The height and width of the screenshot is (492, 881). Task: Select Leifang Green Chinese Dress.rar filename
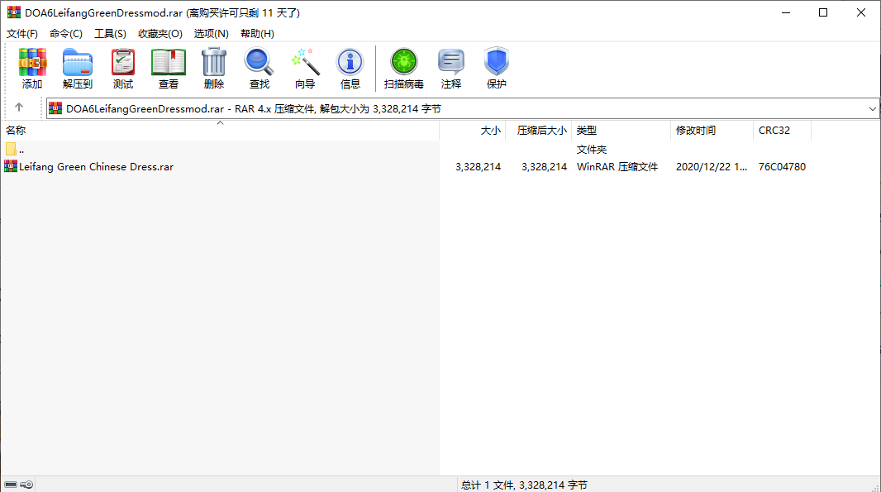coord(96,166)
